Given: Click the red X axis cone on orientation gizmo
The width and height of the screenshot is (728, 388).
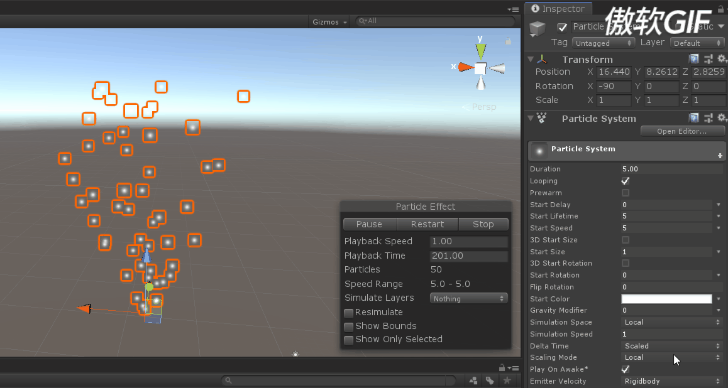Looking at the screenshot, I should coord(466,67).
